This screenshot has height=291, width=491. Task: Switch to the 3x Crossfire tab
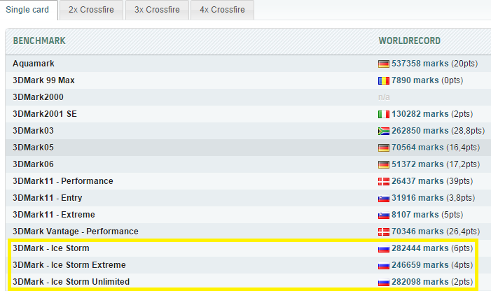click(x=157, y=10)
